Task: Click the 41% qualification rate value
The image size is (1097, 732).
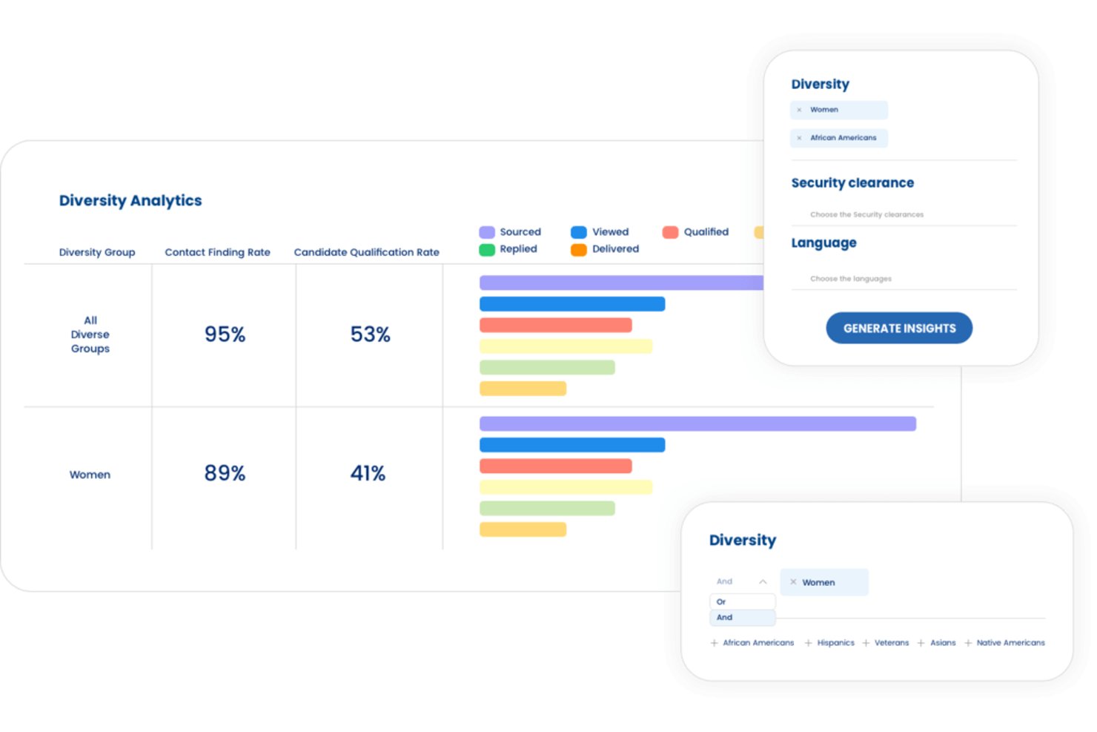Action: (x=368, y=473)
